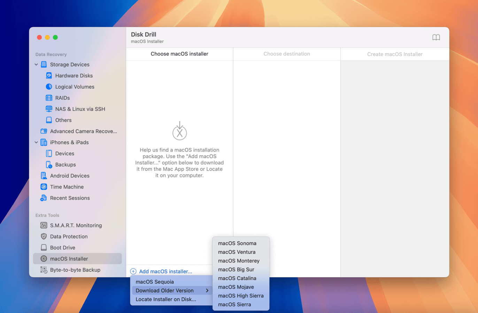The width and height of the screenshot is (478, 313).
Task: Open the Download Older Version submenu arrow
Action: coord(207,290)
